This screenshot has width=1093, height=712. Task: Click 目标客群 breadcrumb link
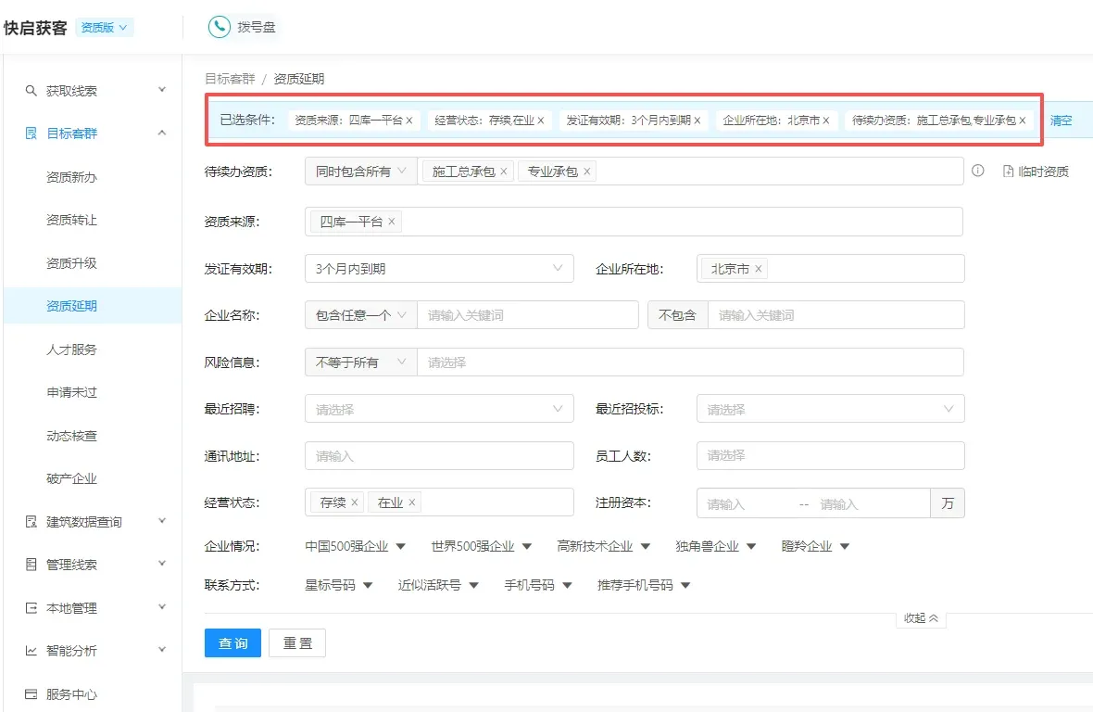[x=230, y=79]
